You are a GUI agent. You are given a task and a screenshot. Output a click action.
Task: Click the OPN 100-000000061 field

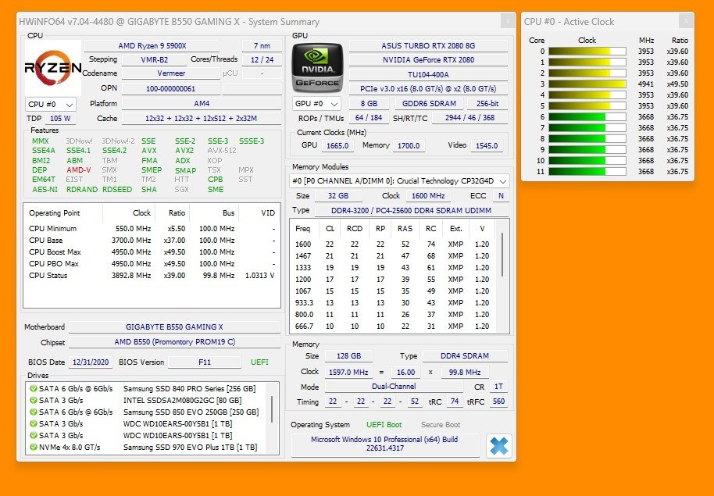point(171,89)
